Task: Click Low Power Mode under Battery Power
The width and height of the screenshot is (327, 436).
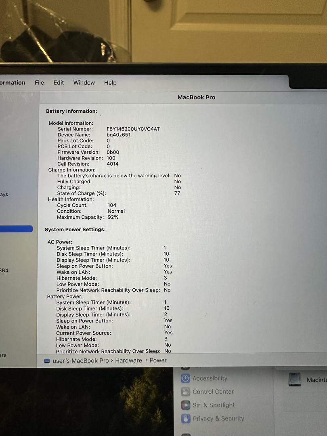Action: click(77, 345)
